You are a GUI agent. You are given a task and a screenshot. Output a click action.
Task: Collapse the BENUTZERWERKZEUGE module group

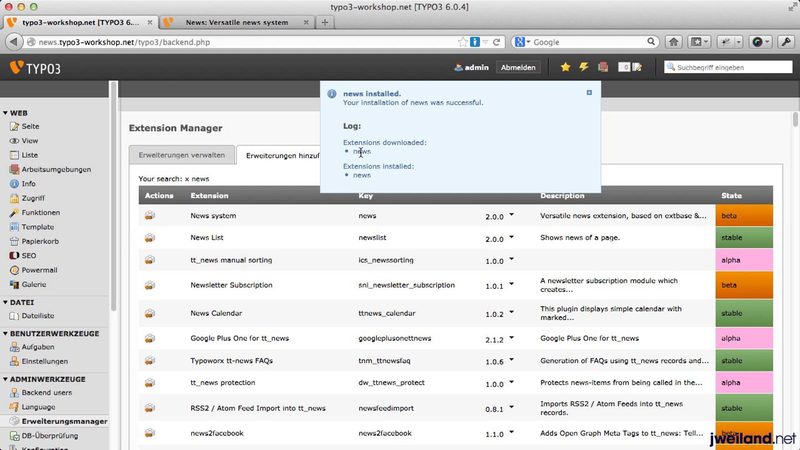click(x=5, y=333)
